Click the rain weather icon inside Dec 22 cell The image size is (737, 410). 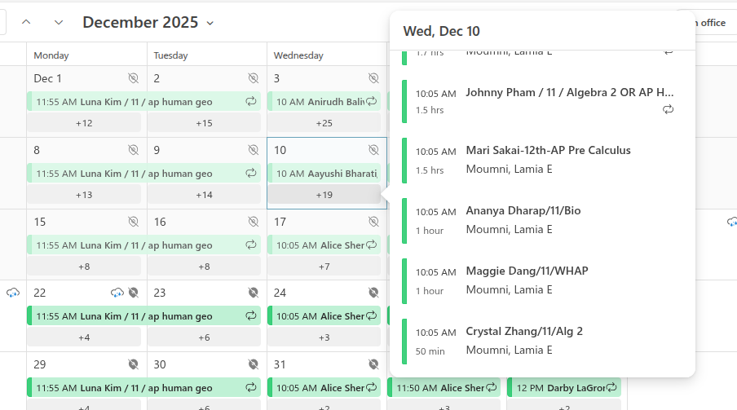(117, 293)
